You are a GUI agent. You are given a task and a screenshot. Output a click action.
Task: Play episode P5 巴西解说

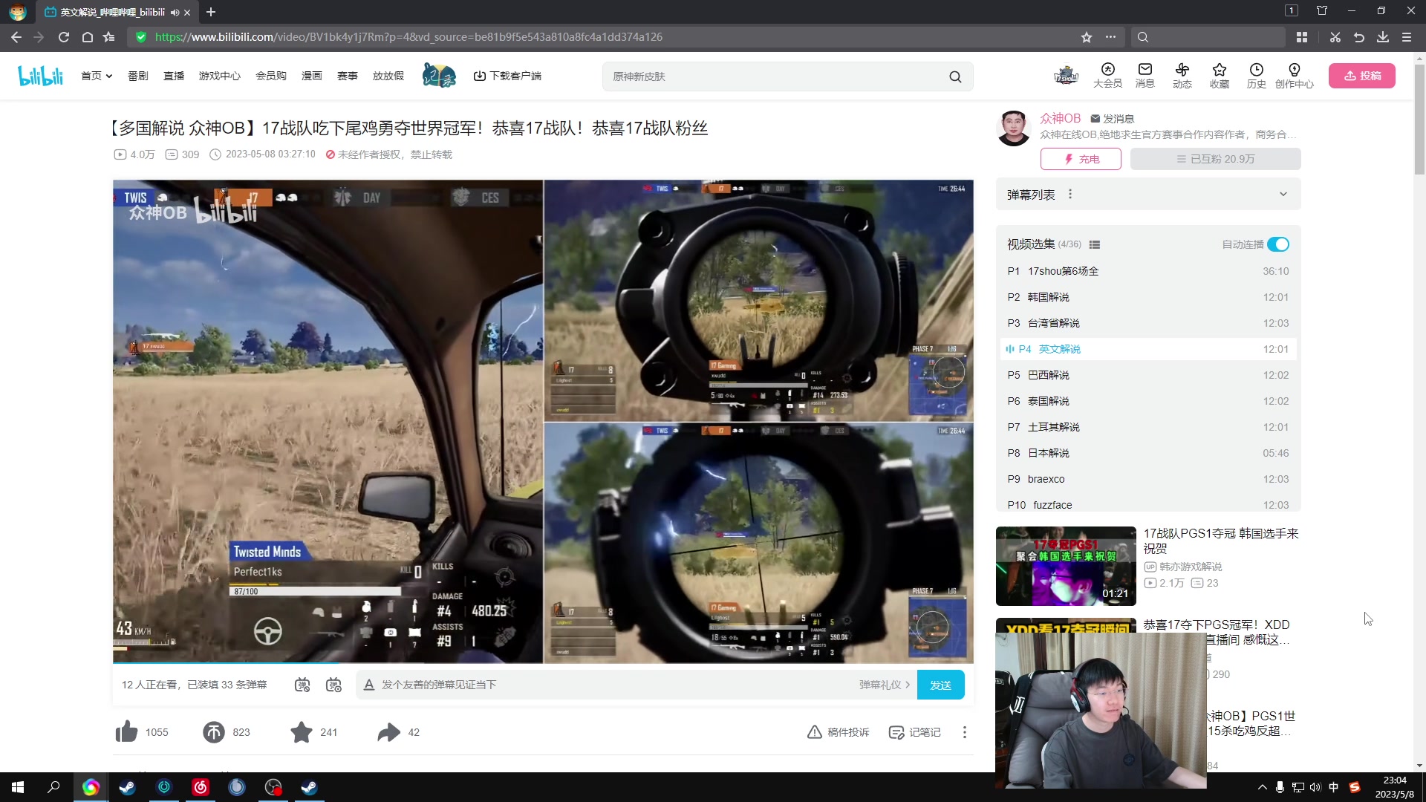(1148, 375)
